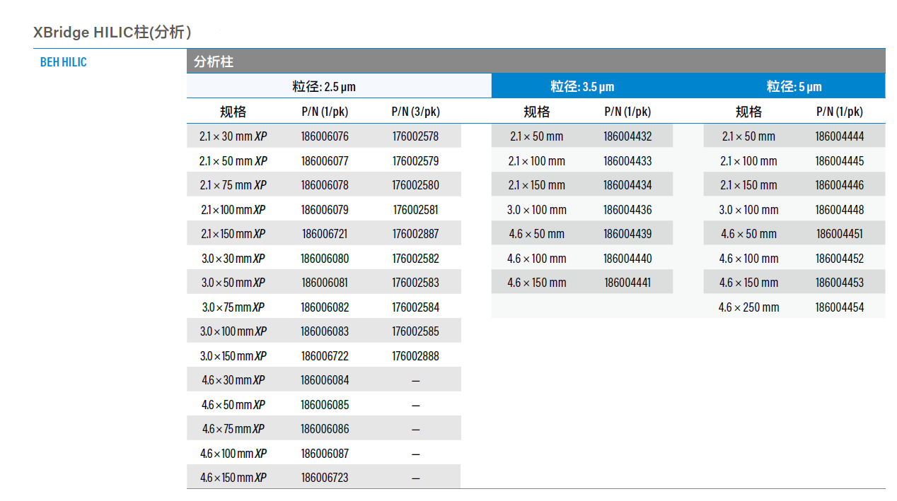This screenshot has height=501, width=897.
Task: Click part number 176002580
Action: coord(415,185)
